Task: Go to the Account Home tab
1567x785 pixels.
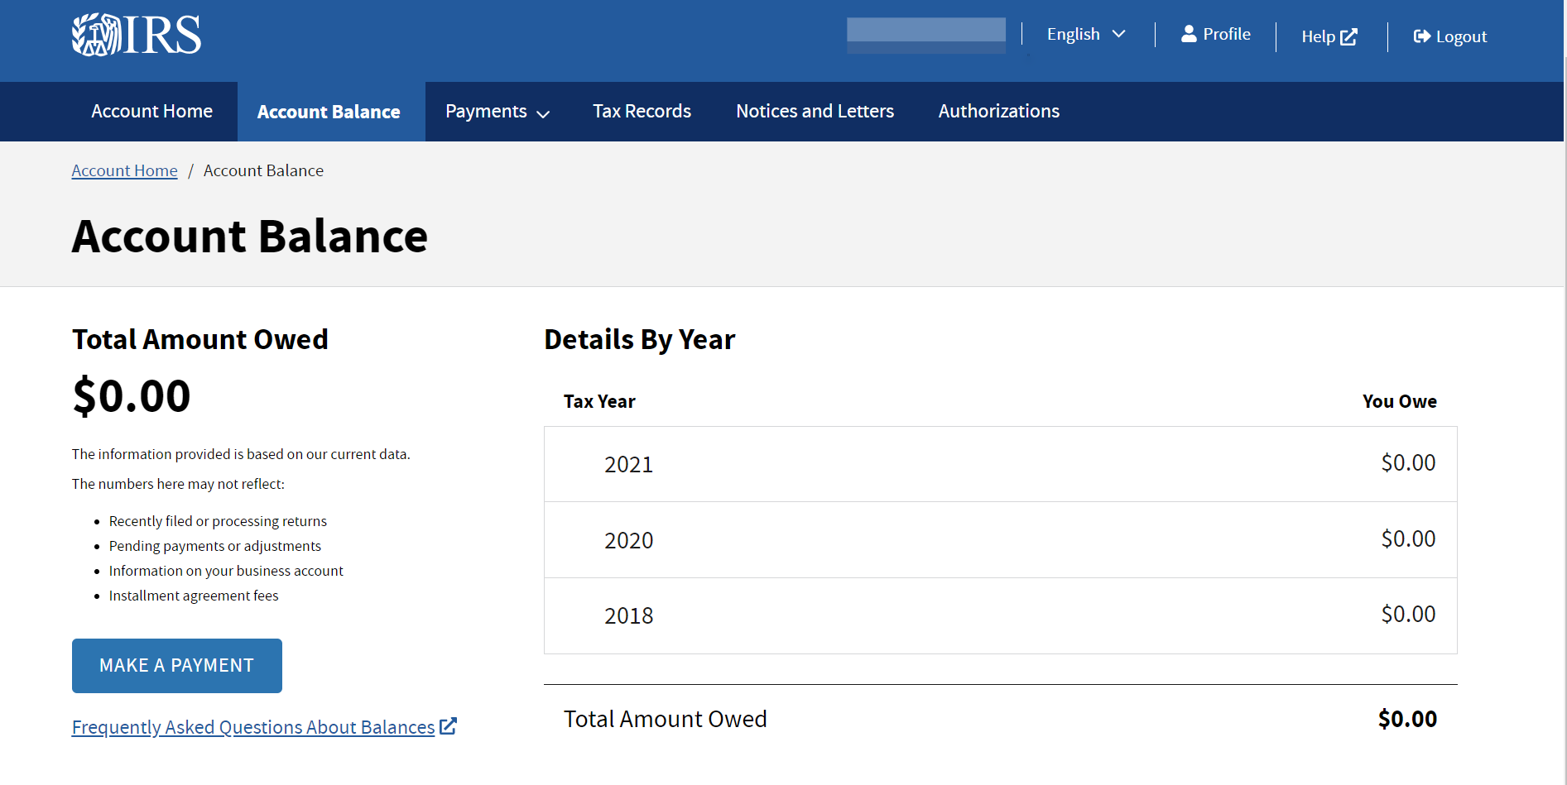Action: tap(152, 112)
